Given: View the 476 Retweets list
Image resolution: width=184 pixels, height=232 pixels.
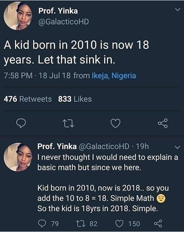Looking at the screenshot, I should (28, 99).
